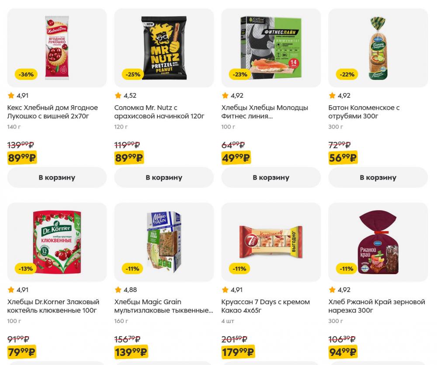Open Хлеб Ржаной Край зерновой title
This screenshot has width=437, height=365.
(x=377, y=306)
